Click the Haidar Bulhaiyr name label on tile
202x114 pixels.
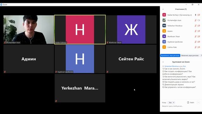[x=61, y=42]
